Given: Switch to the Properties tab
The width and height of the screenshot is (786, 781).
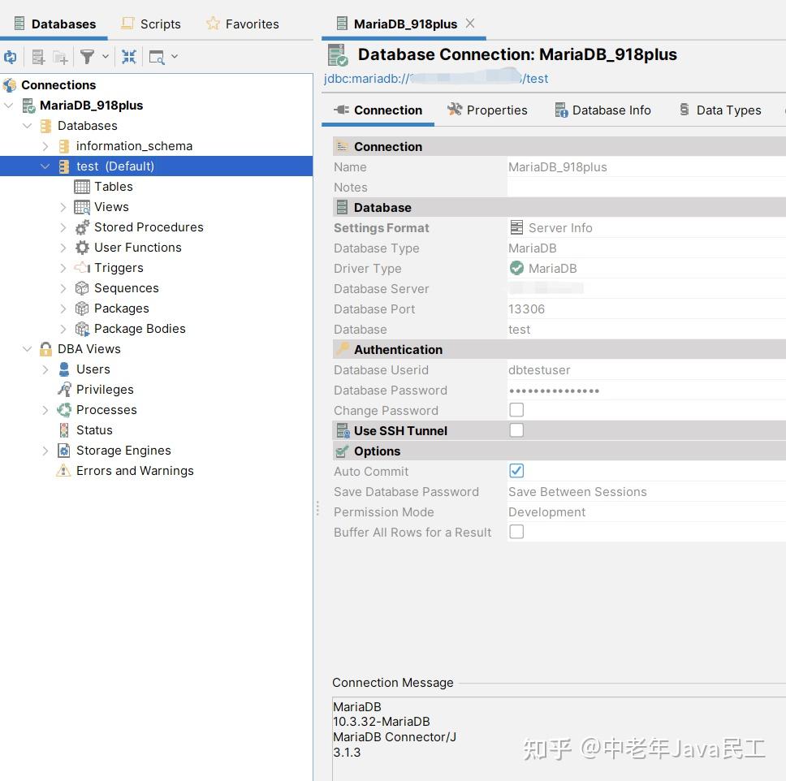Looking at the screenshot, I should [497, 110].
